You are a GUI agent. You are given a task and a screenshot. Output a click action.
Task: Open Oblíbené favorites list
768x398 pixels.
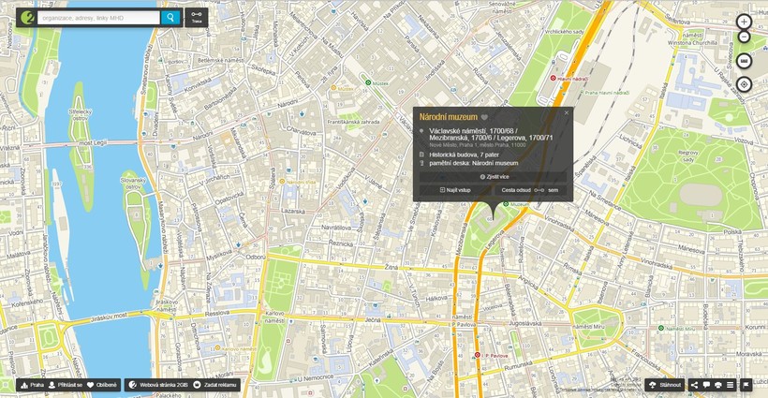coord(103,385)
